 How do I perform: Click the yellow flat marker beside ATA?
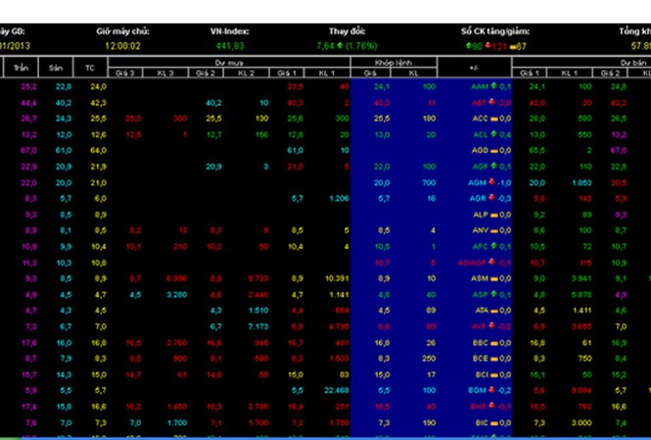(x=494, y=312)
